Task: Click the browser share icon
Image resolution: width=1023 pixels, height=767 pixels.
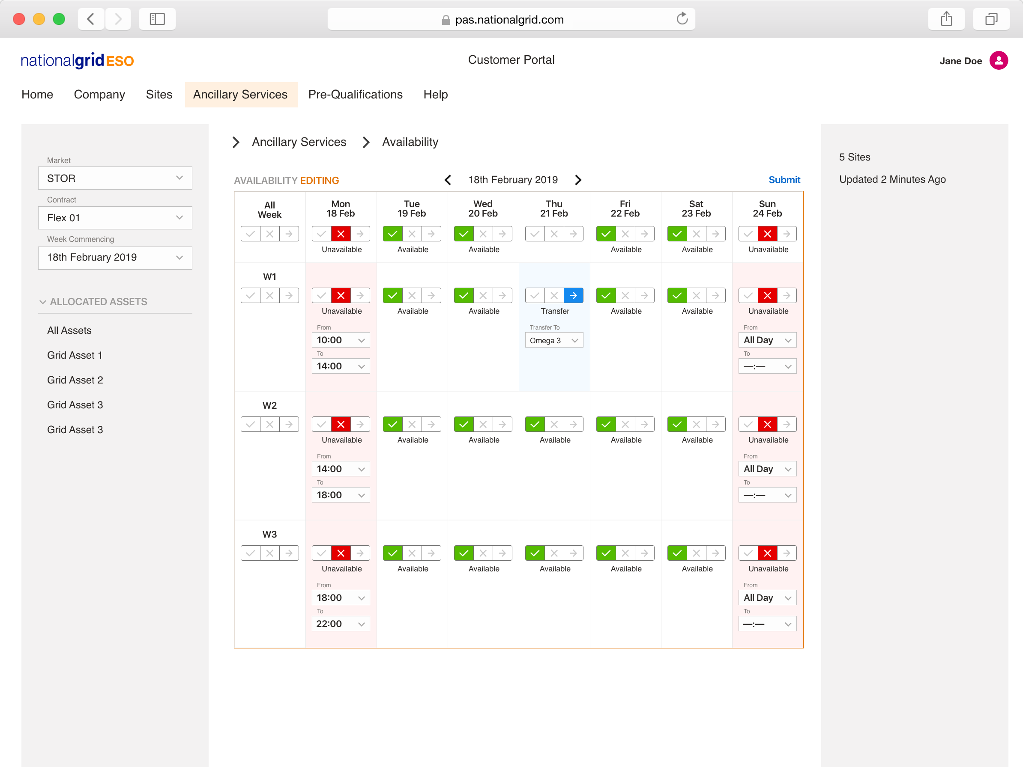Action: (x=946, y=19)
